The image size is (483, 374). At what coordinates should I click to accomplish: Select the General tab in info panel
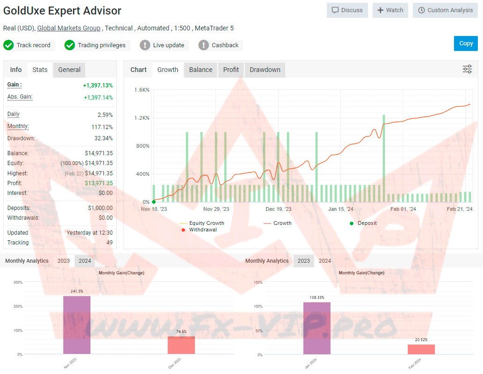[x=69, y=70]
